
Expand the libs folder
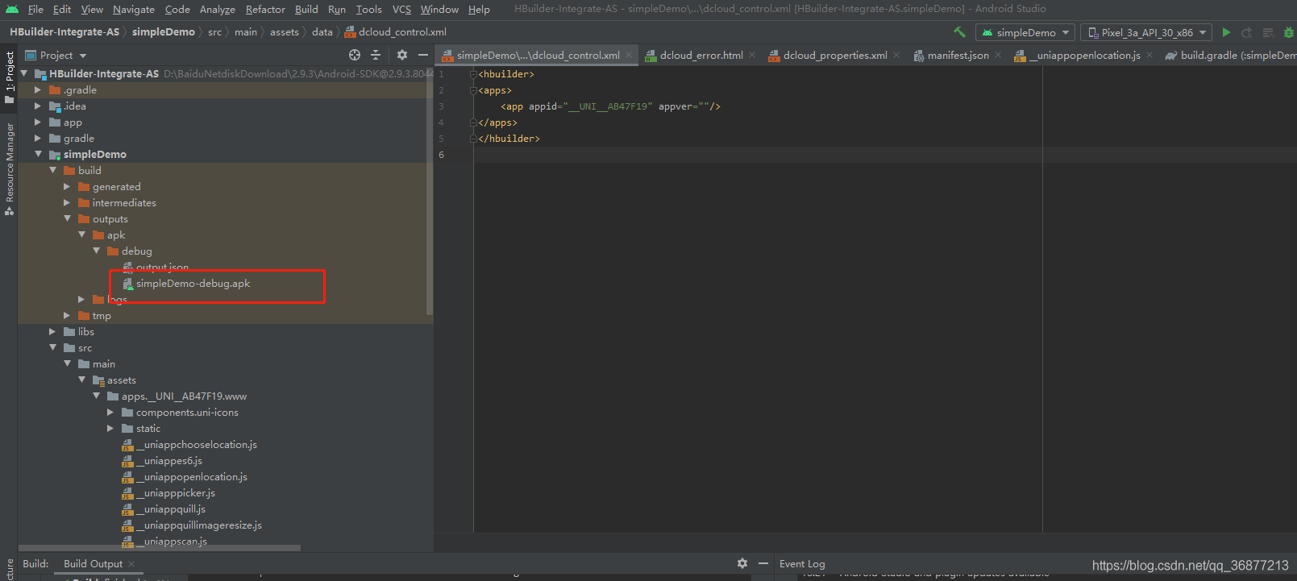tap(52, 332)
